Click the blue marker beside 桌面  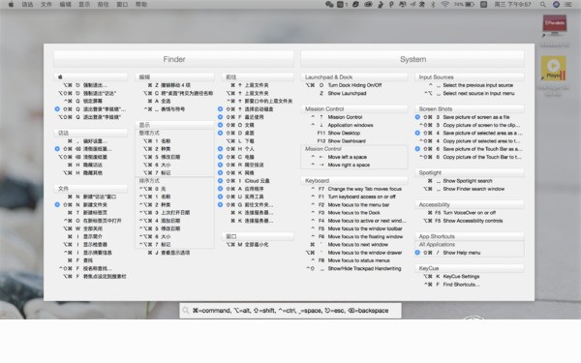pos(220,133)
